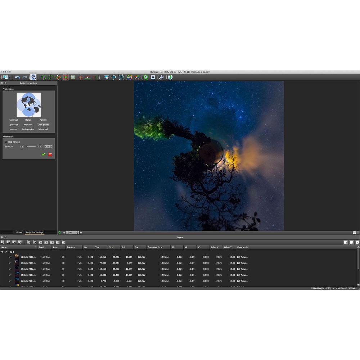Image resolution: width=360 pixels, height=360 pixels.
Task: Click the wrench tool icon
Action: [x=161, y=77]
